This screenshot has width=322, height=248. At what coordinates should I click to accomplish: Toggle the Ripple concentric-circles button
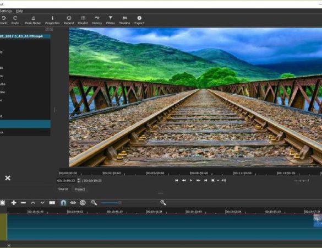[83, 203]
